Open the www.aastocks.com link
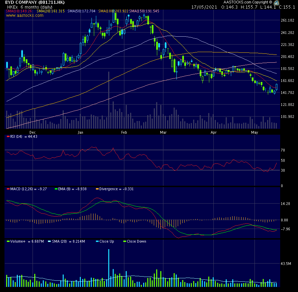The image size is (298, 292). point(25,15)
